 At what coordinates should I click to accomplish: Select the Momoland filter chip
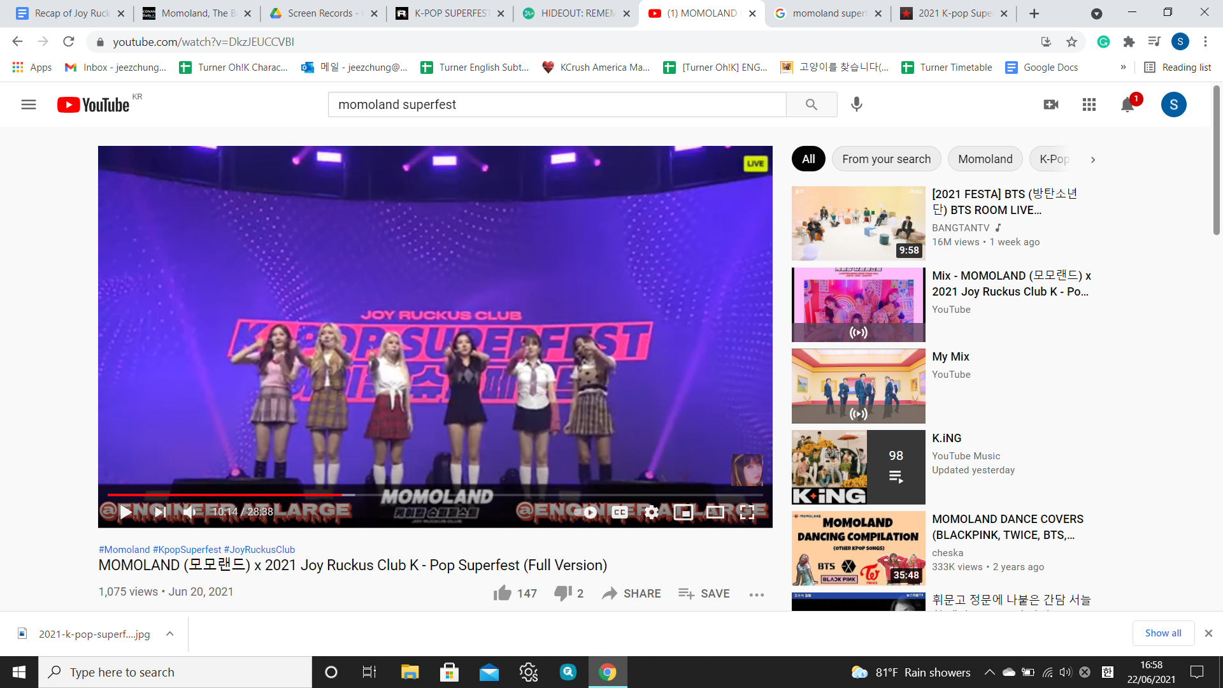985,159
